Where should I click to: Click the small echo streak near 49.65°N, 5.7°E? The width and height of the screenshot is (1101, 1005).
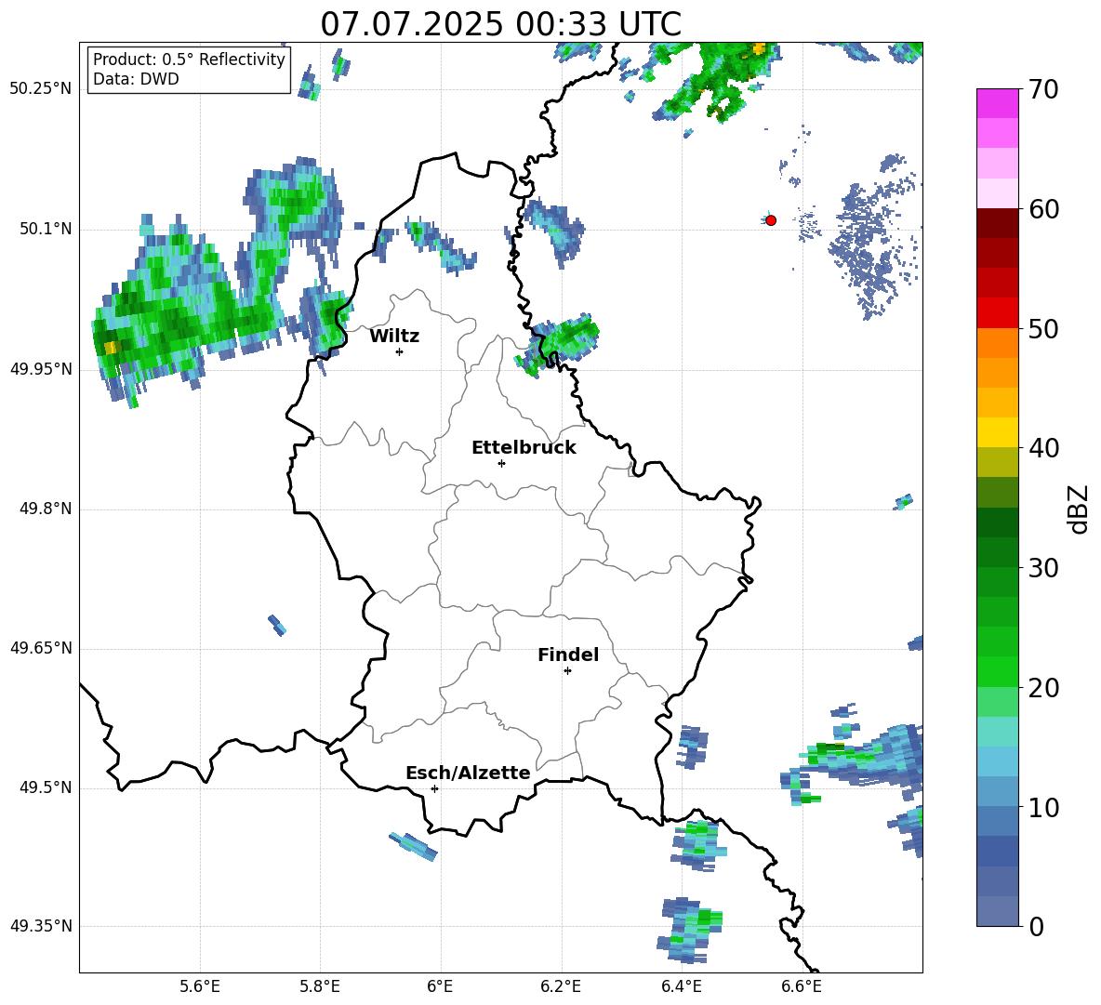point(277,625)
